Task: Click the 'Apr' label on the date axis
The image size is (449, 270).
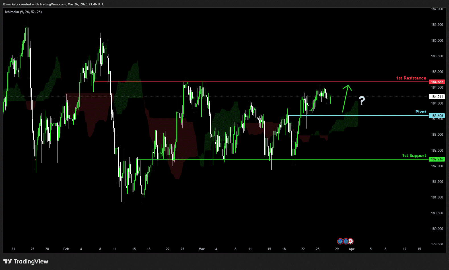Action: pos(351,249)
